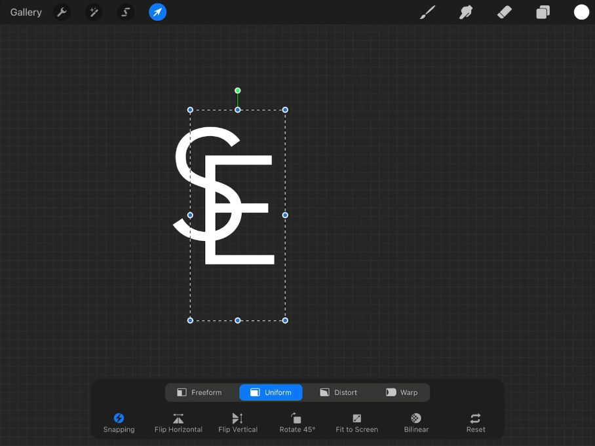Image resolution: width=595 pixels, height=446 pixels.
Task: Select the Selection S tool
Action: click(x=126, y=12)
